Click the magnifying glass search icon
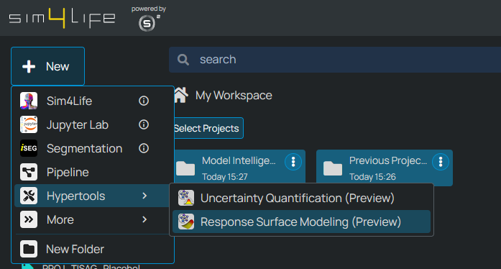The height and width of the screenshot is (269, 501). click(x=183, y=60)
